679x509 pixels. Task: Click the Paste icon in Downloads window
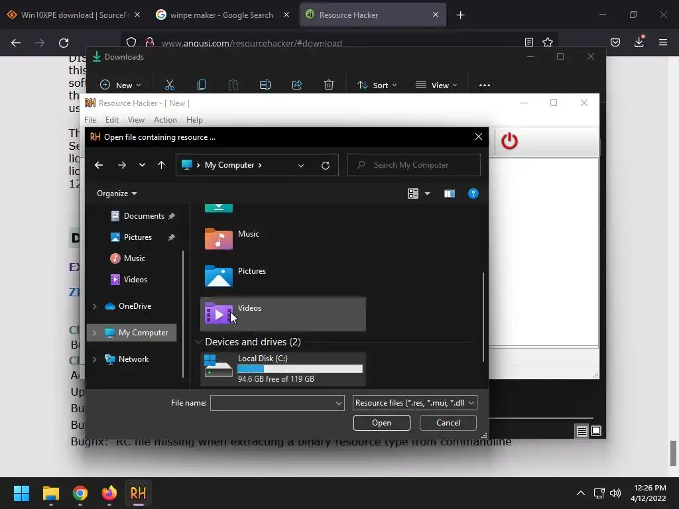pos(233,85)
